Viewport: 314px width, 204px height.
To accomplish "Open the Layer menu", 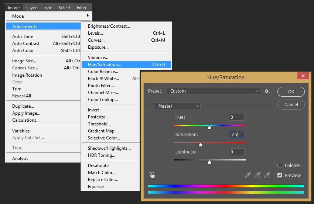I will tap(31, 7).
